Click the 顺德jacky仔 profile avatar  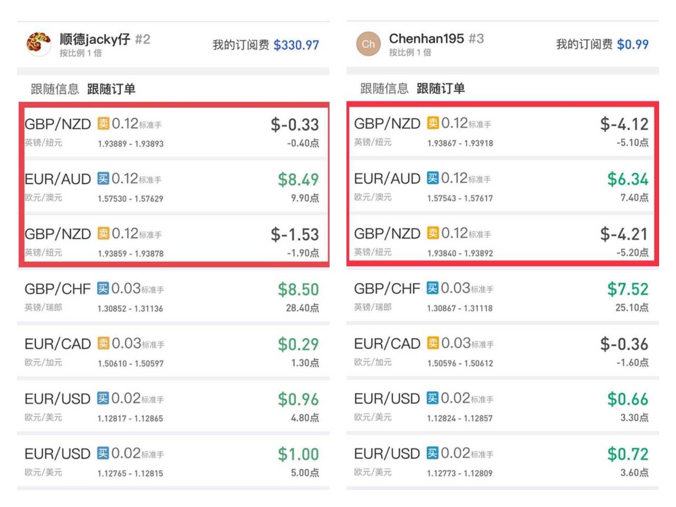(x=39, y=44)
